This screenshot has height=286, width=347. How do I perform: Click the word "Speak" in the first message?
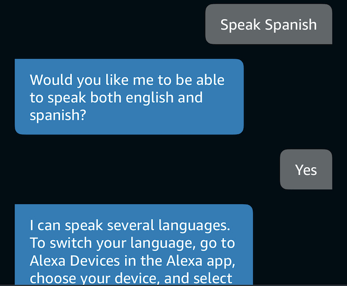pyautogui.click(x=240, y=25)
